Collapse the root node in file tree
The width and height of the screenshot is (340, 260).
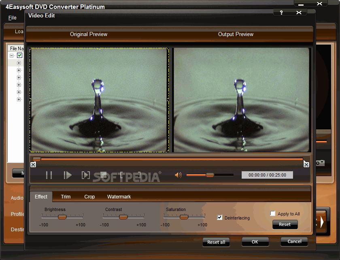click(x=11, y=55)
